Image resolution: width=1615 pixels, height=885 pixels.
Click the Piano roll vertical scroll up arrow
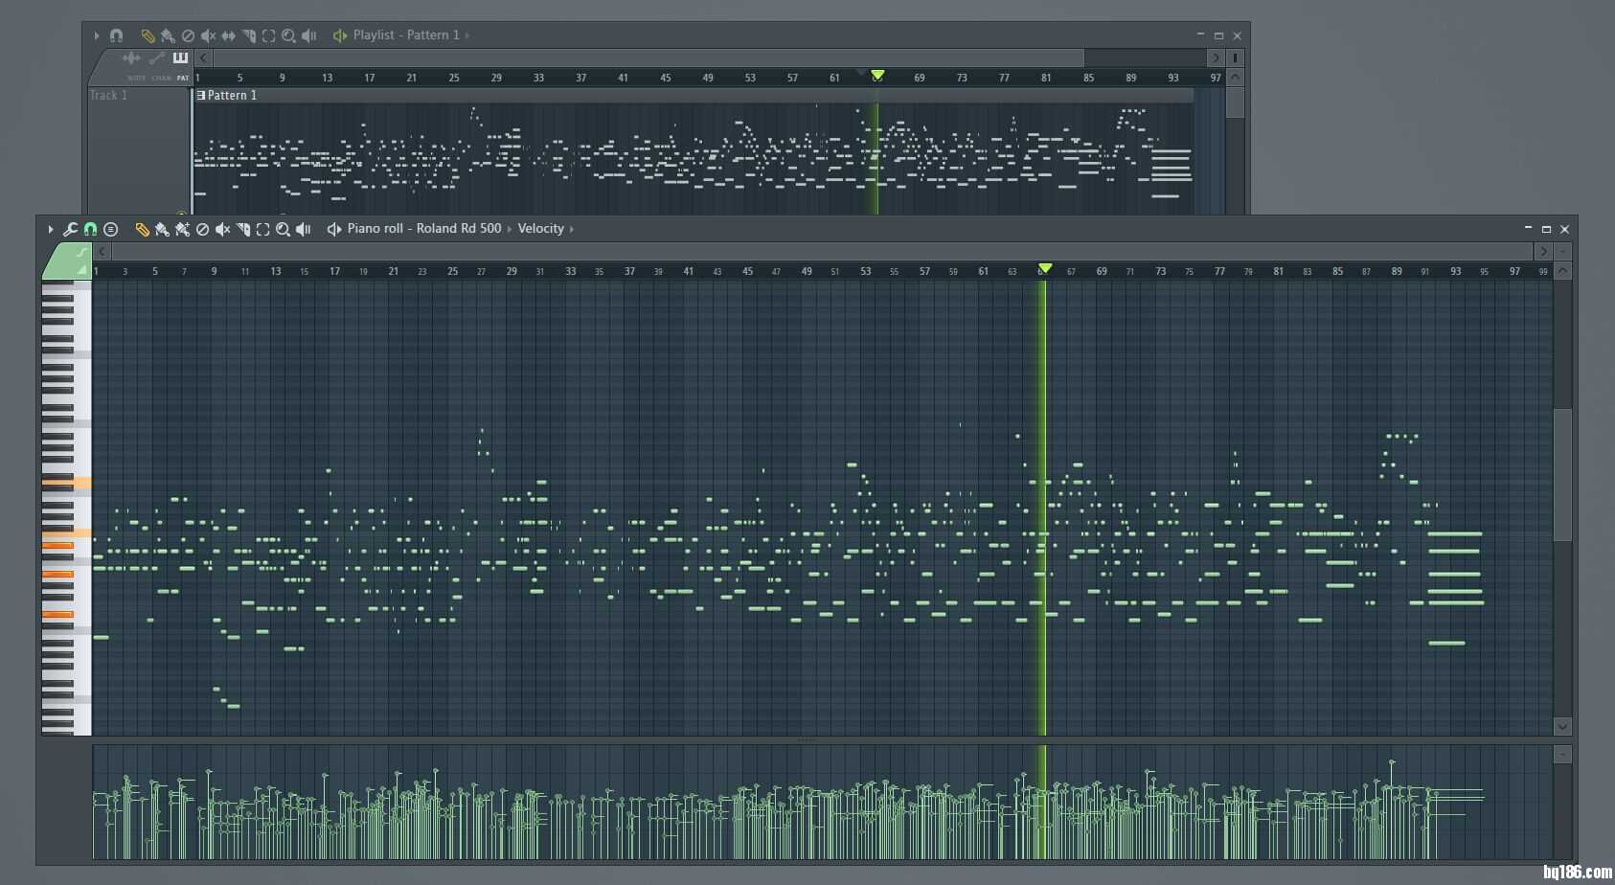(1562, 271)
